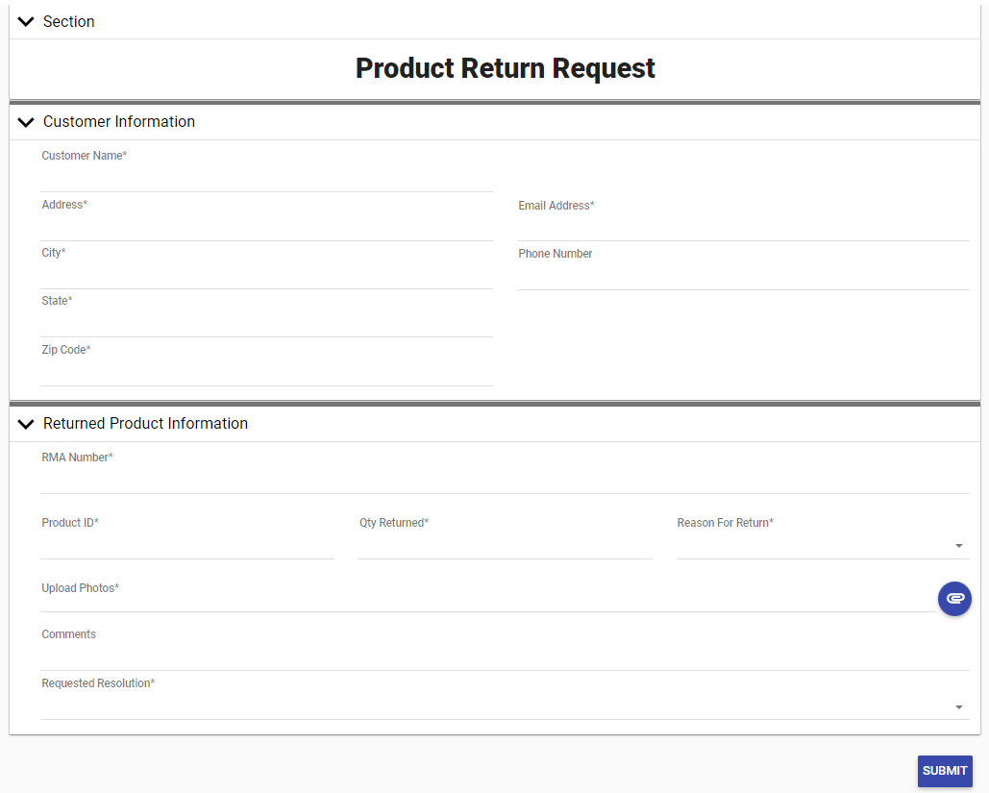Open the Requested Resolution dropdown
The image size is (989, 793).
coord(957,706)
